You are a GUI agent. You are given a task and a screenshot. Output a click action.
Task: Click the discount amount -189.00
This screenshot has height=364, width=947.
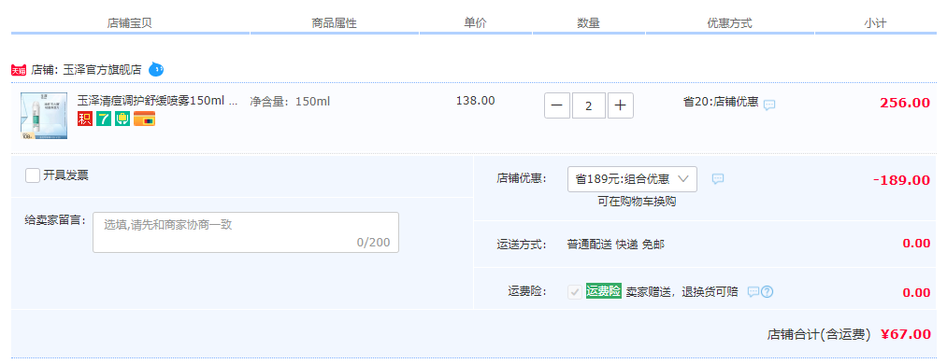point(902,180)
